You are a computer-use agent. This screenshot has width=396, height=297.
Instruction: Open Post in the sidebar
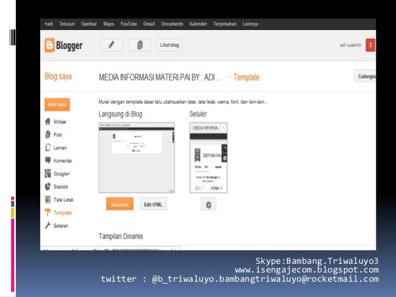(58, 134)
